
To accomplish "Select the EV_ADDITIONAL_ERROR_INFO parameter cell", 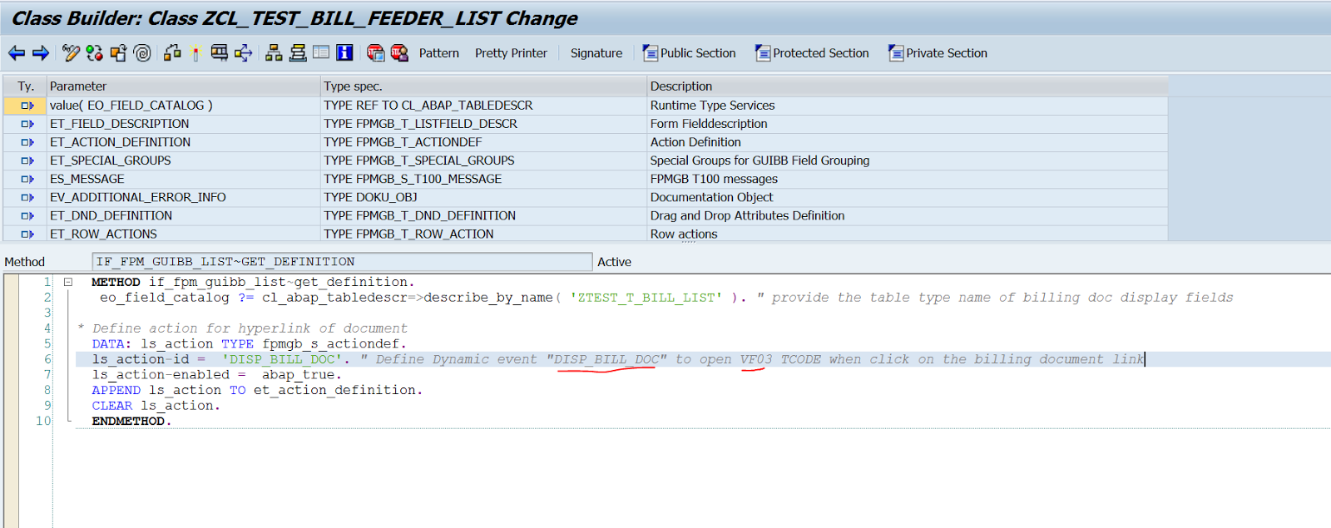I will coord(184,197).
